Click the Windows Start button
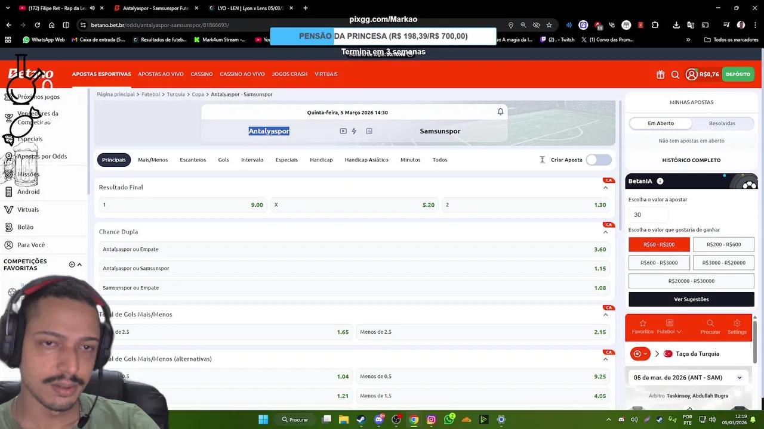The image size is (764, 429). coord(263,419)
